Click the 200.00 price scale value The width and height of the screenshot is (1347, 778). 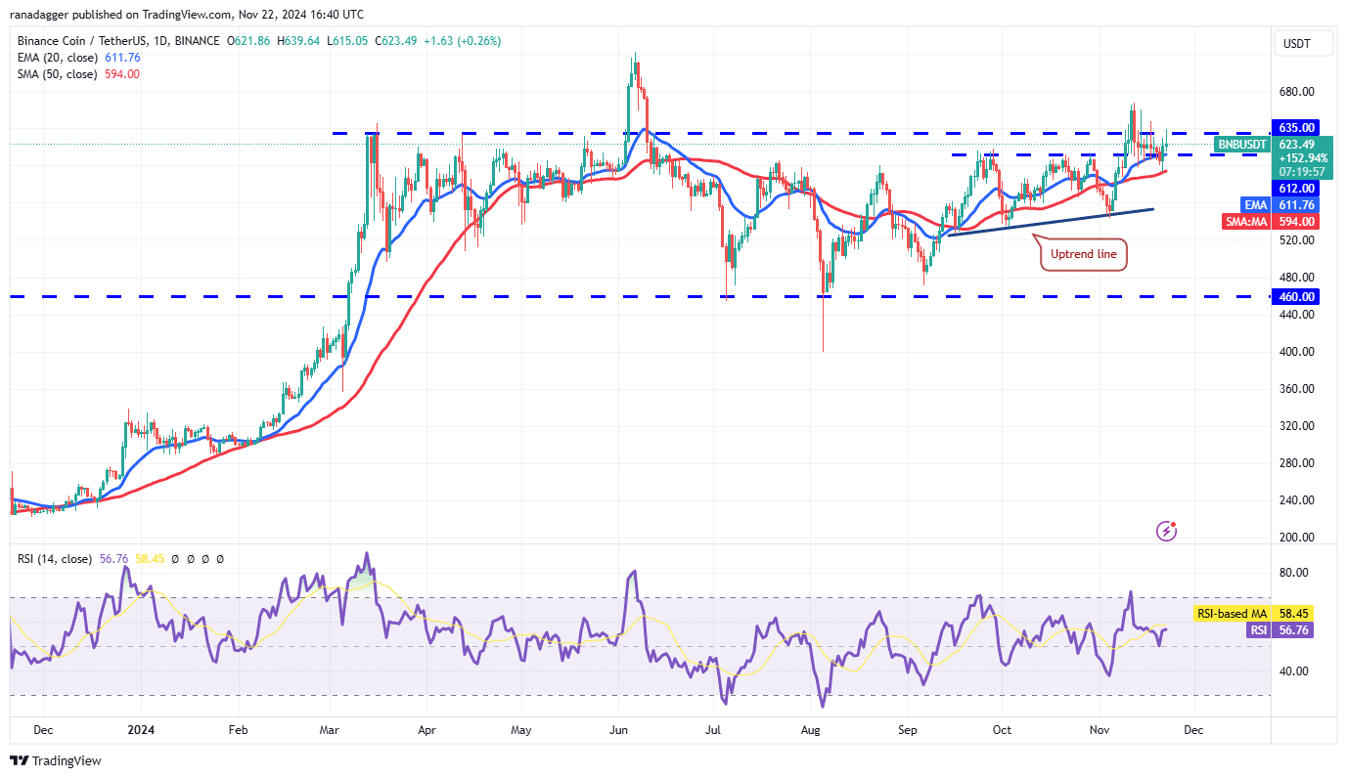(x=1296, y=538)
